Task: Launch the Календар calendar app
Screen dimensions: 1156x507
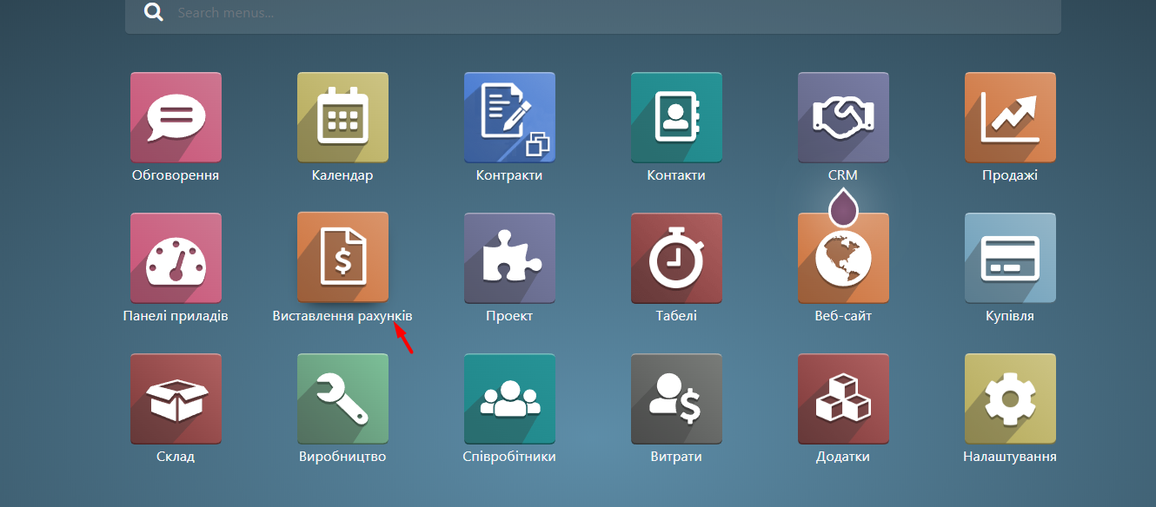Action: [x=342, y=117]
